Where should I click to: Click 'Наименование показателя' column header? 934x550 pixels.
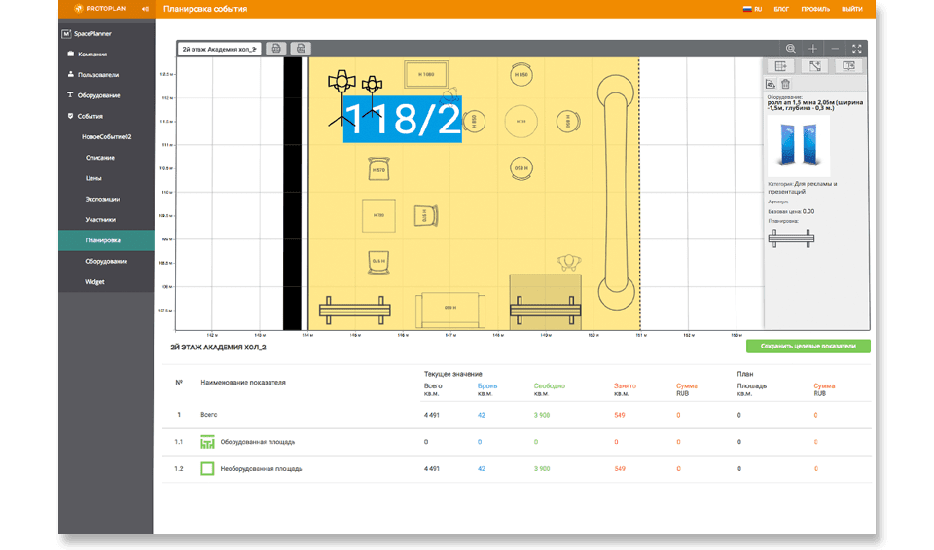pyautogui.click(x=243, y=382)
